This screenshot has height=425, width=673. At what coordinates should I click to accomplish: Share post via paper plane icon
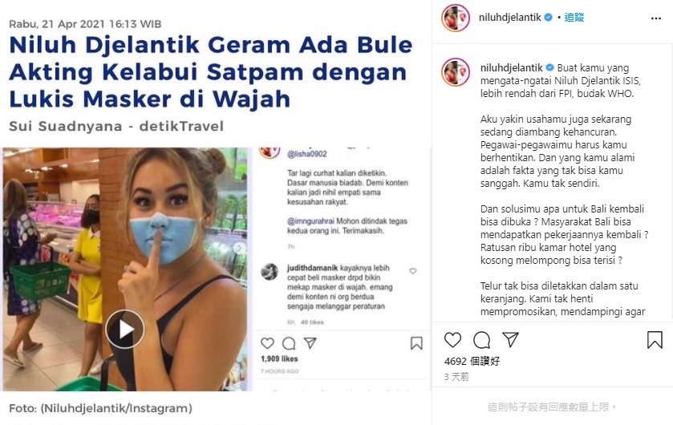point(510,339)
